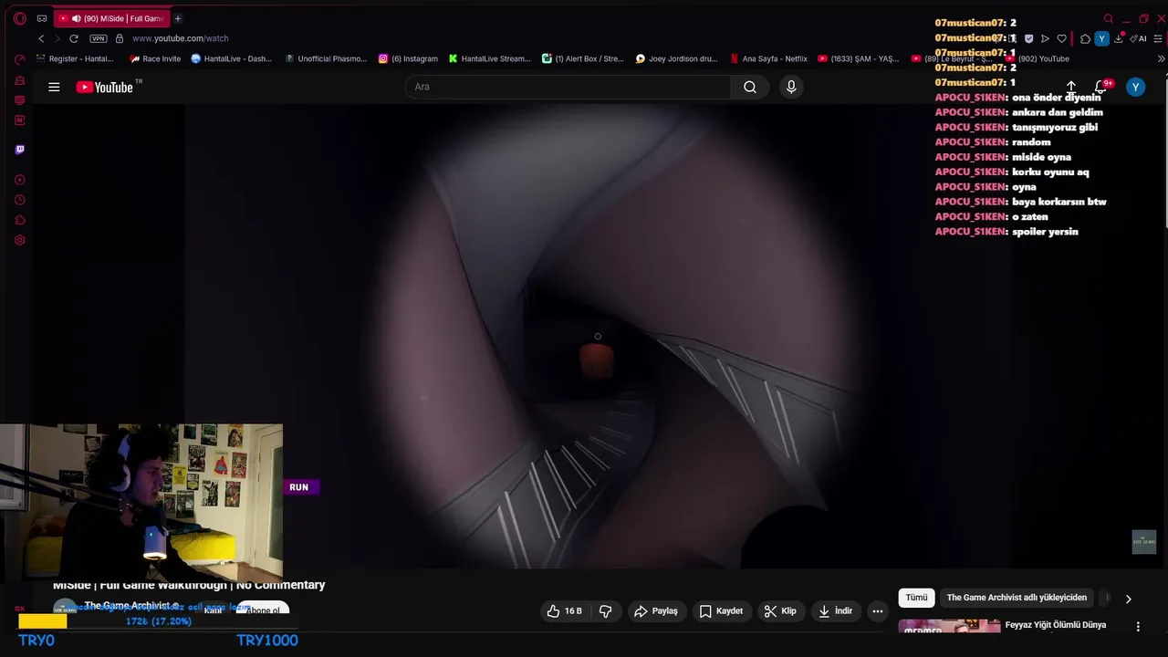Open (902) YouTube bookmark
The height and width of the screenshot is (657, 1168).
point(1038,58)
